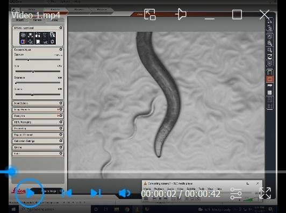This screenshot has width=286, height=213.
Task: Open File Explorer from the taskbar
Action: tap(117, 209)
